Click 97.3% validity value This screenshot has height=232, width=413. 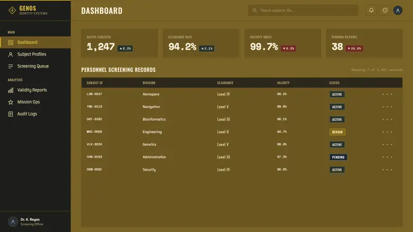(282, 157)
